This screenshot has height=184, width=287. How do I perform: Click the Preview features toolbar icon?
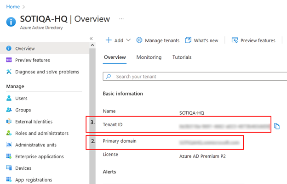235,40
